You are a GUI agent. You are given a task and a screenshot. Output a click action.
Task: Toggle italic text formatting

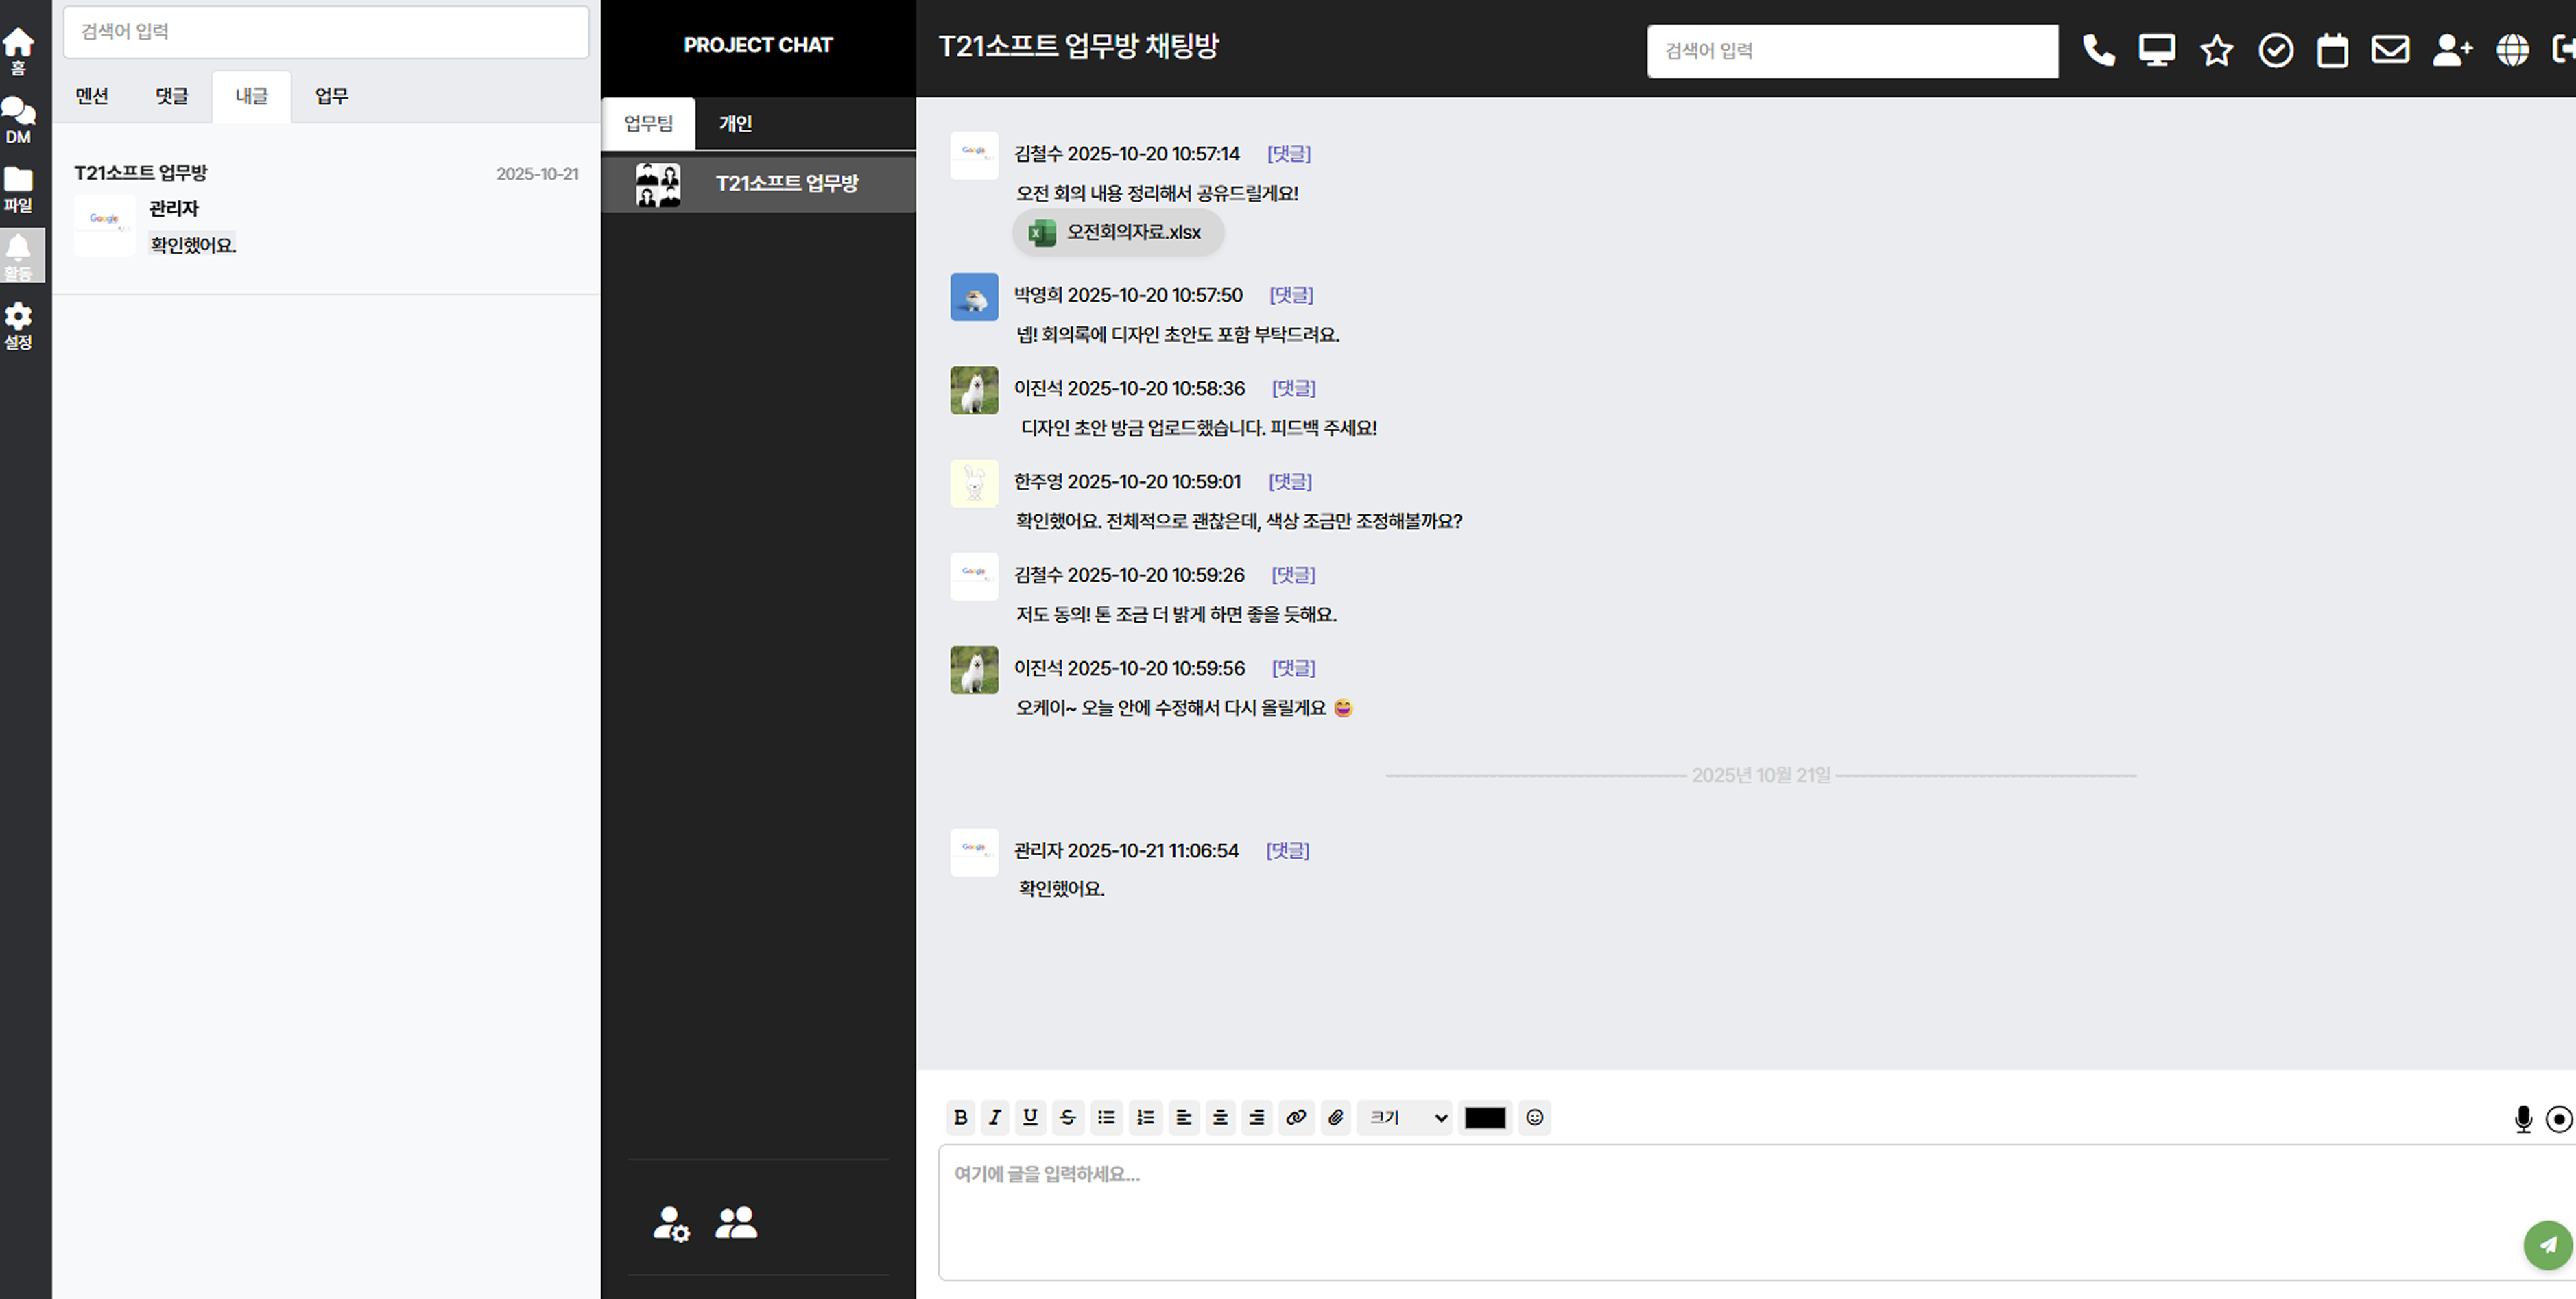(994, 1117)
